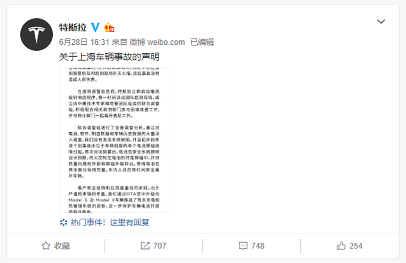Click the thumbs-up like icon
Viewport: 406px width, 263px height.
point(341,245)
